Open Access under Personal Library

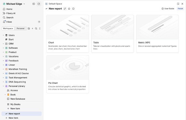pyautogui.click(x=14, y=90)
